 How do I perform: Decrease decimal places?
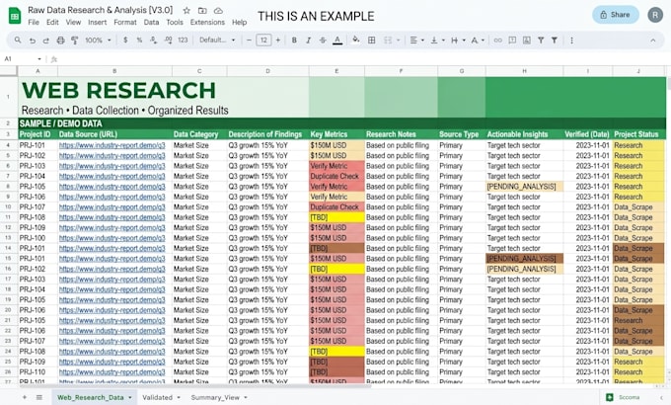coord(153,40)
